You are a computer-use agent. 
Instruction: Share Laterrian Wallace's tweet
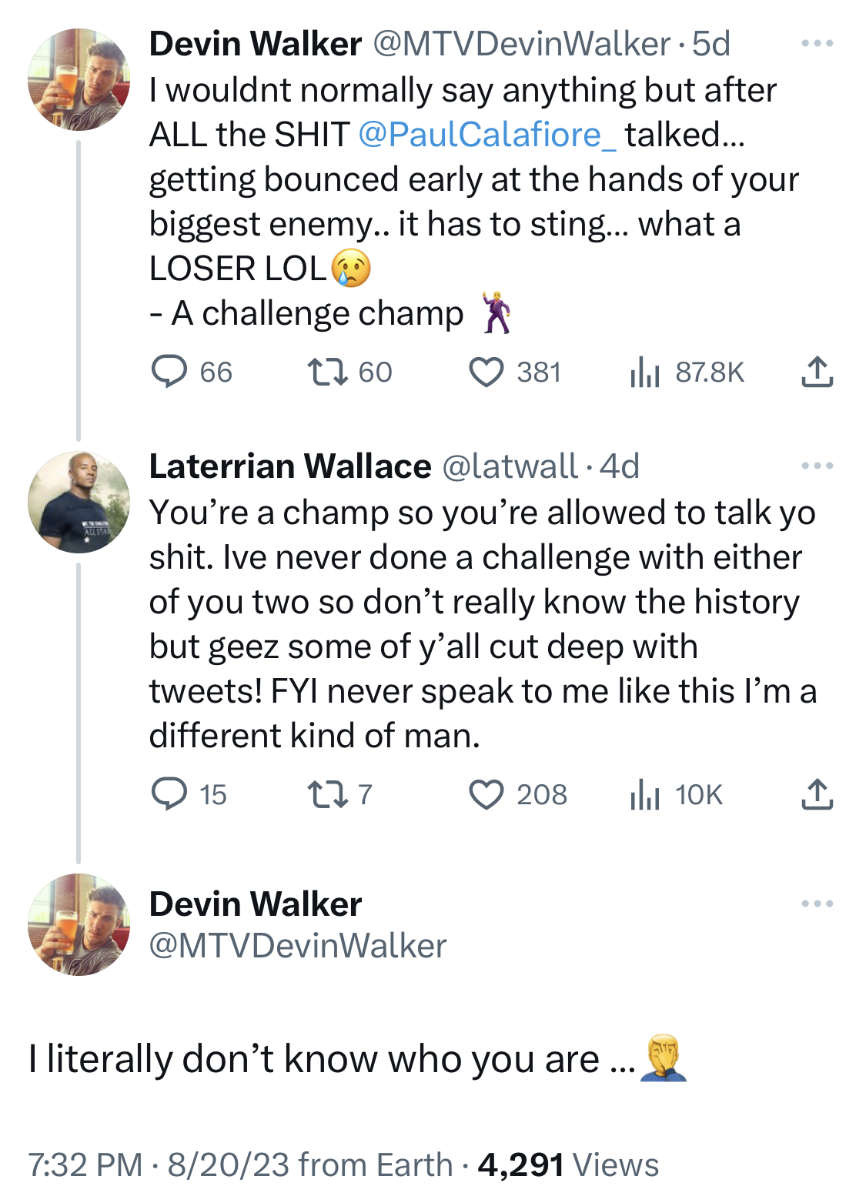coord(817,793)
